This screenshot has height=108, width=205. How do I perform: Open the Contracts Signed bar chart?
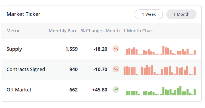point(160,70)
